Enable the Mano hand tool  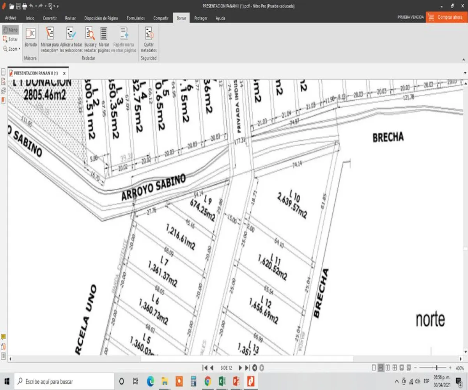tap(10, 30)
